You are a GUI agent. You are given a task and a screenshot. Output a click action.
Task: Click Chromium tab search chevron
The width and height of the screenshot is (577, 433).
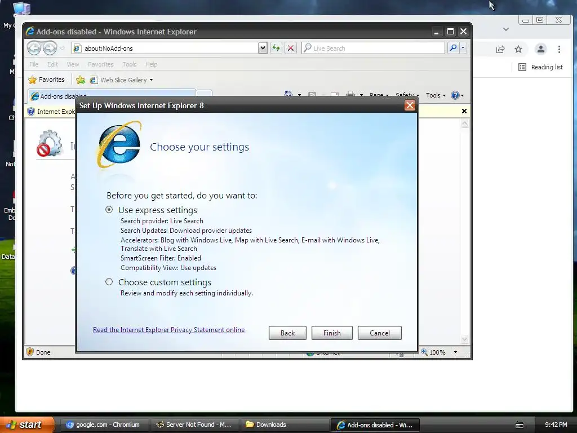click(x=506, y=29)
